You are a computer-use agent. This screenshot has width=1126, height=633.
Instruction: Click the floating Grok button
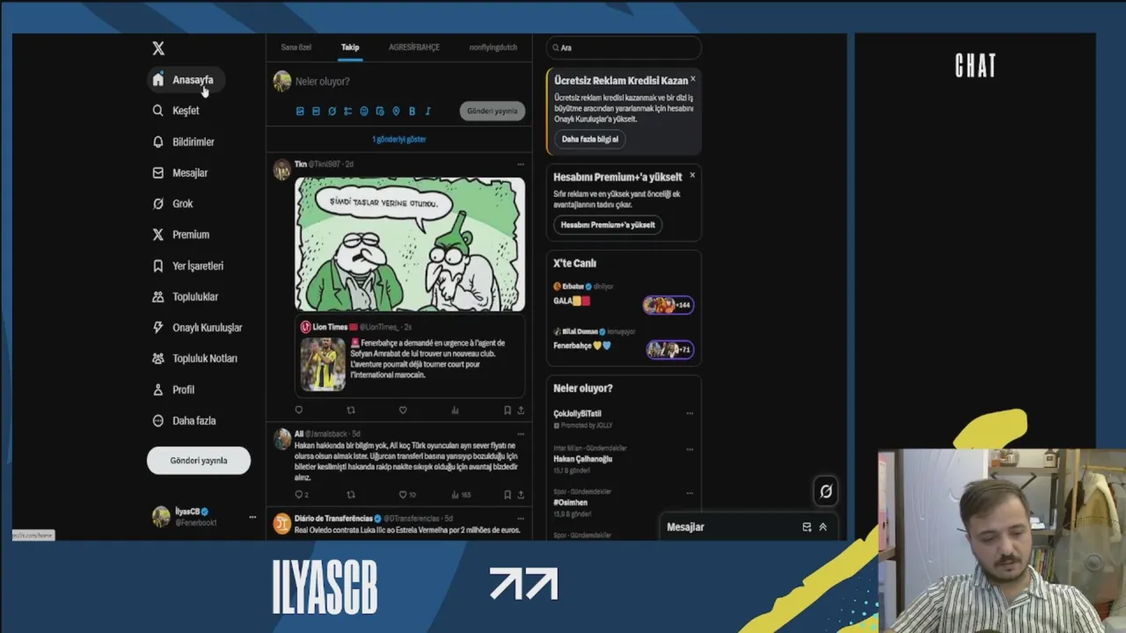click(x=825, y=491)
